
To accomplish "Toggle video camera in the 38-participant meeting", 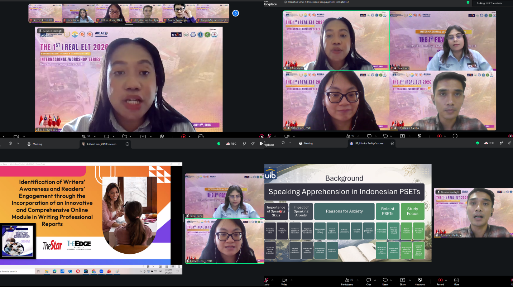I will [x=16, y=137].
